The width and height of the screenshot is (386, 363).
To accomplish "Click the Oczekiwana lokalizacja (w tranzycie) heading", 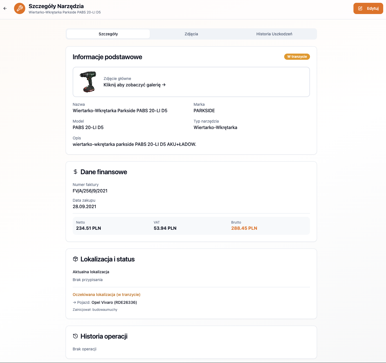I will pyautogui.click(x=106, y=295).
